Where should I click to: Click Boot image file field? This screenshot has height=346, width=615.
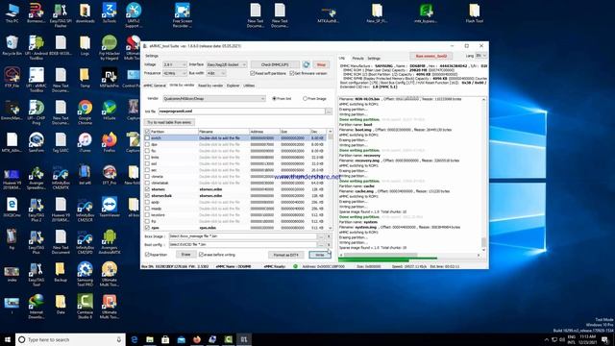click(x=243, y=236)
